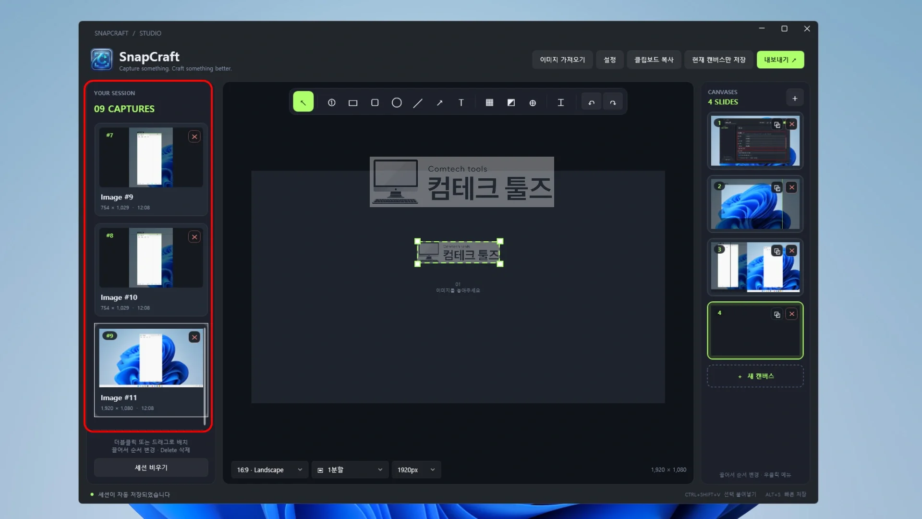The height and width of the screenshot is (519, 922).
Task: Duplicate slide 1 using its copy icon
Action: tap(777, 124)
